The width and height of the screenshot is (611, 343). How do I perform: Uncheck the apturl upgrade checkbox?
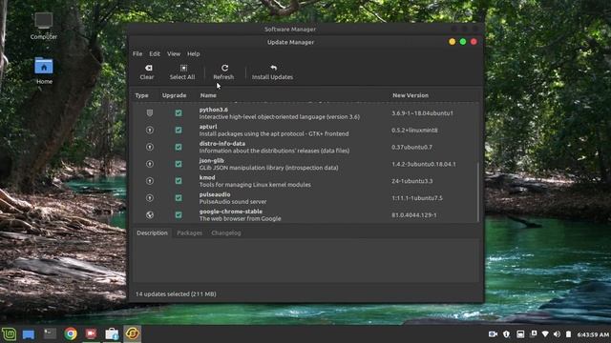click(179, 130)
